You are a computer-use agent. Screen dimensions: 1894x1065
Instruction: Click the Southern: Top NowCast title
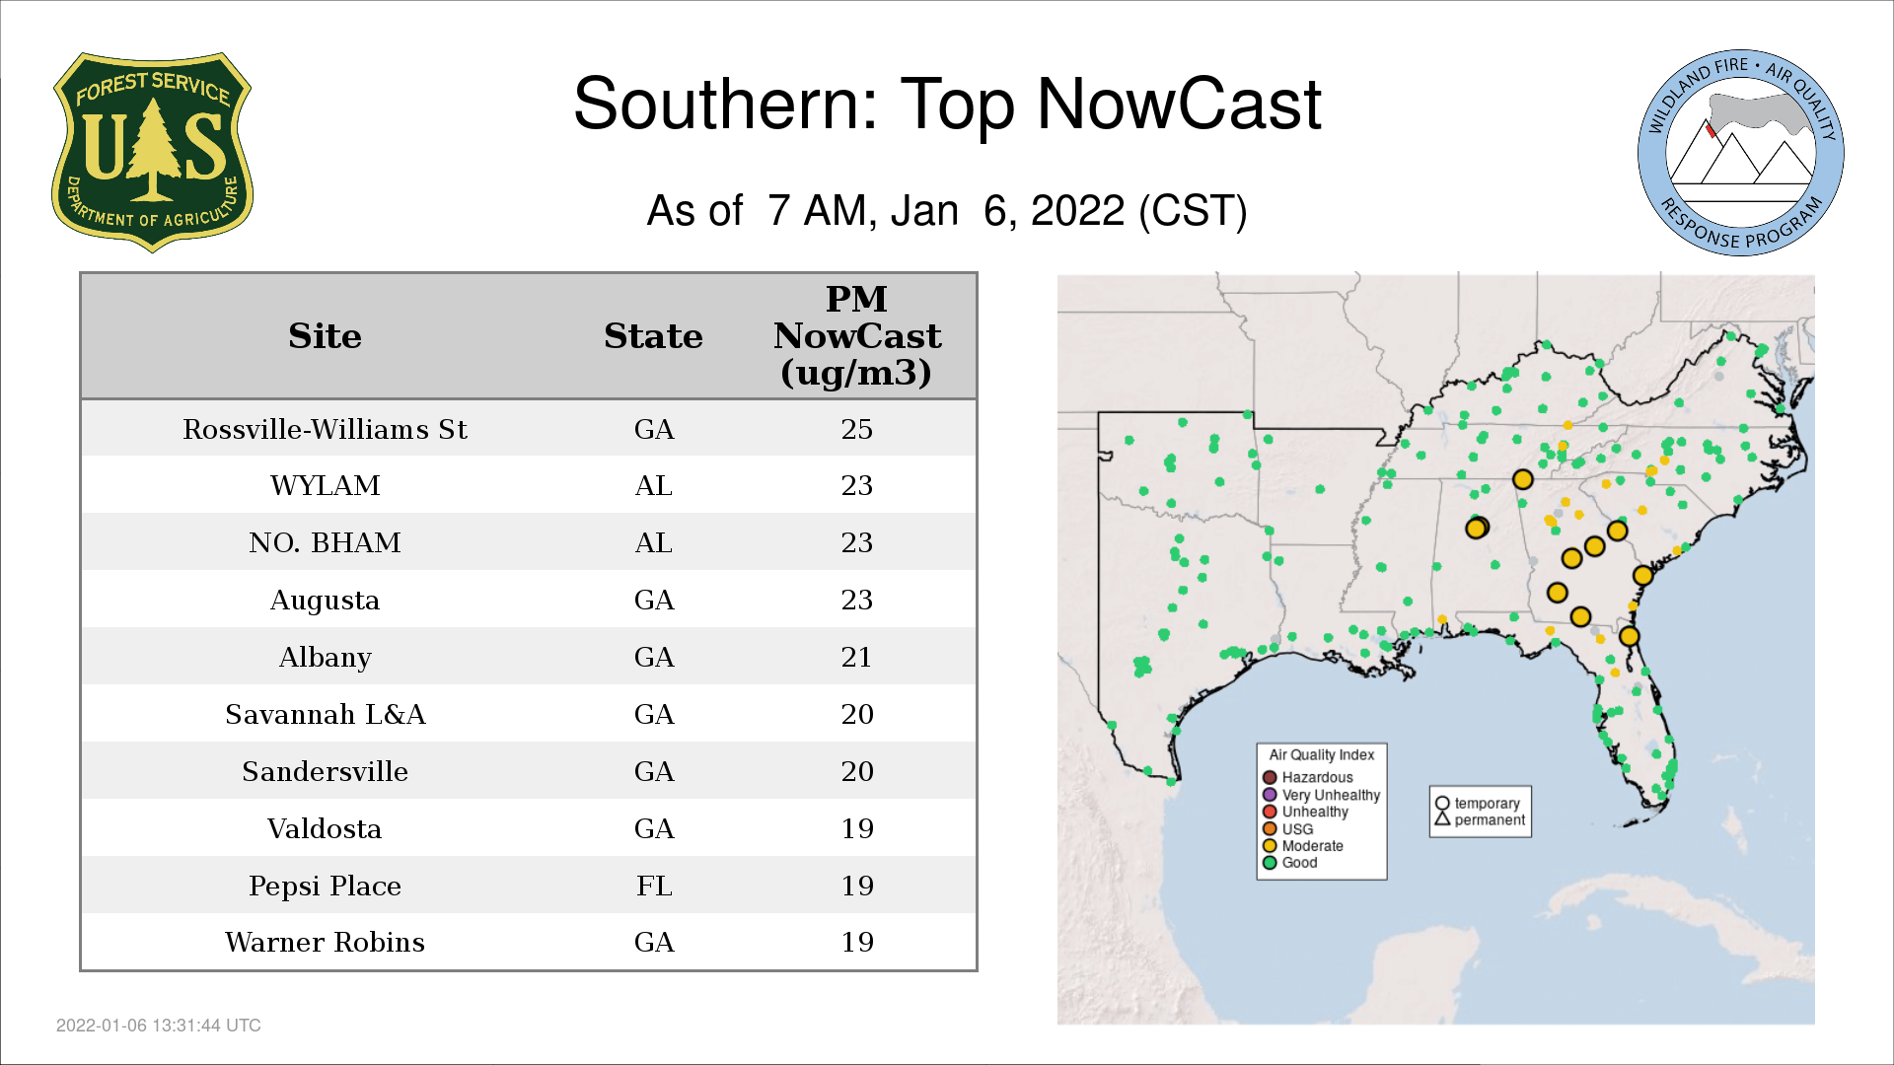point(947,105)
